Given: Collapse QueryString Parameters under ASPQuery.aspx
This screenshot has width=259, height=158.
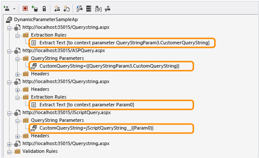Looking at the screenshot, I should [x=17, y=59].
